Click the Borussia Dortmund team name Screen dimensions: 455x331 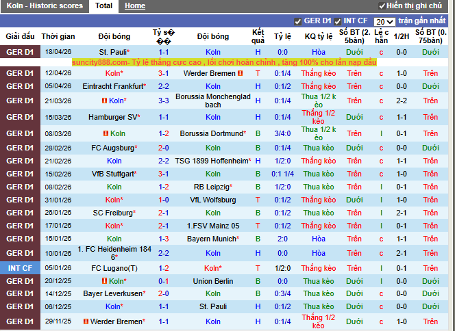click(213, 133)
